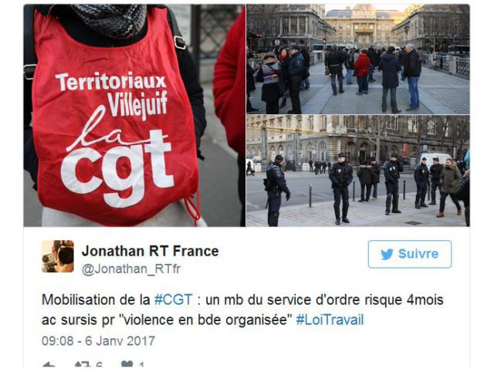The image size is (494, 369).
Task: Click the reply arrow icon under the tweet
Action: click(x=49, y=365)
